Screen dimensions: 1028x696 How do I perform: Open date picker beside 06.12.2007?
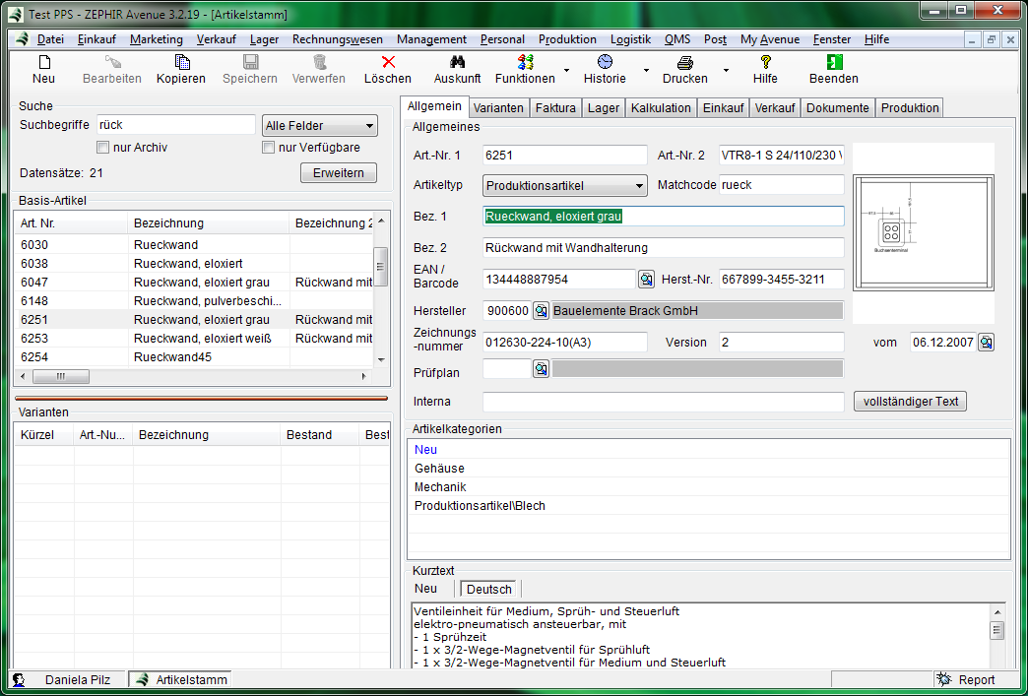pyautogui.click(x=986, y=343)
